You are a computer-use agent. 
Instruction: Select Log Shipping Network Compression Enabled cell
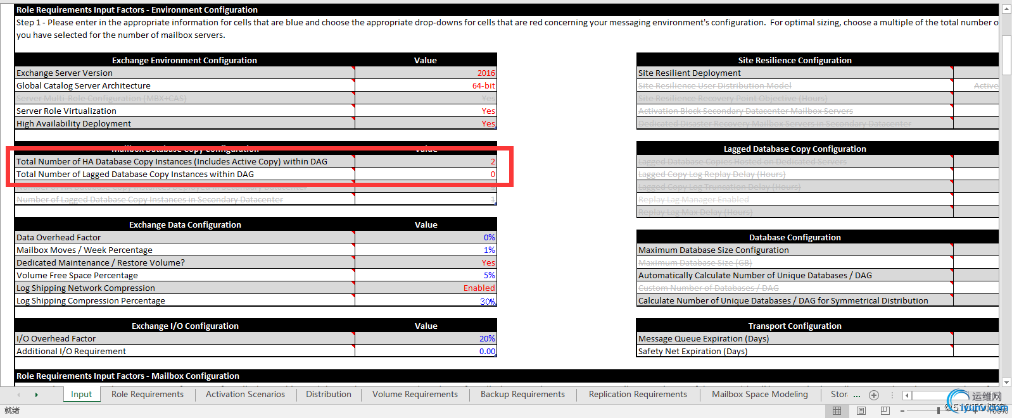pyautogui.click(x=426, y=288)
